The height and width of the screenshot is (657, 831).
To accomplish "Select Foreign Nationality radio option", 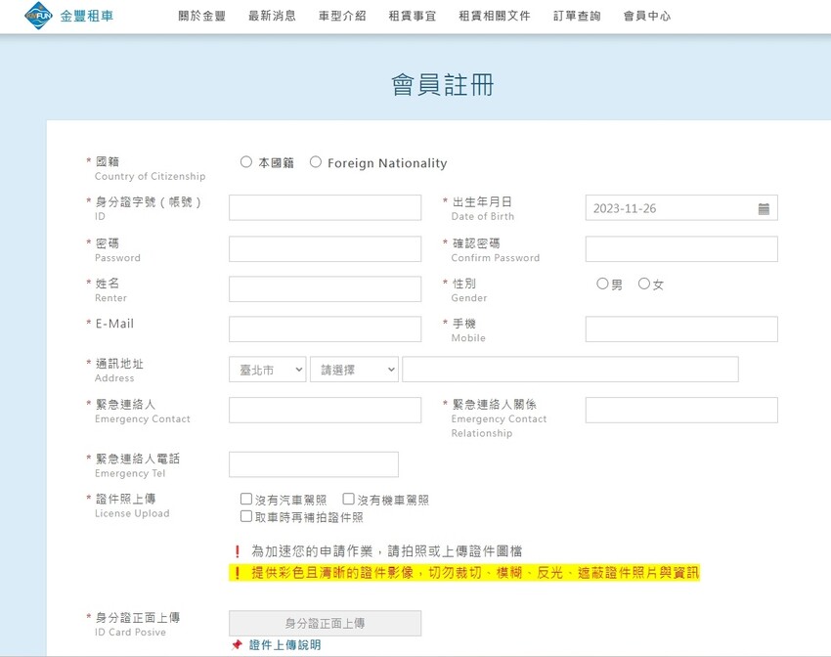I will (x=316, y=162).
